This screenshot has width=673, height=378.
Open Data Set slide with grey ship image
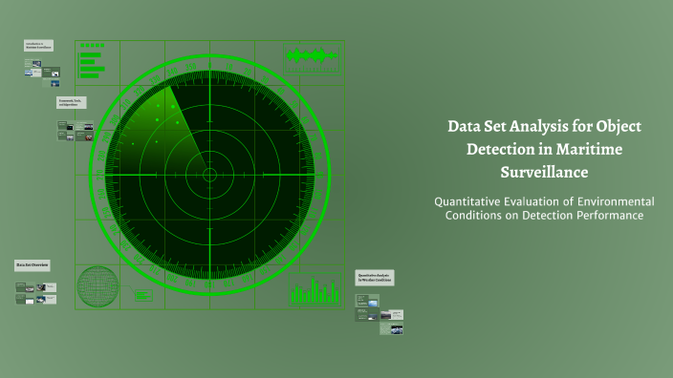(25, 287)
